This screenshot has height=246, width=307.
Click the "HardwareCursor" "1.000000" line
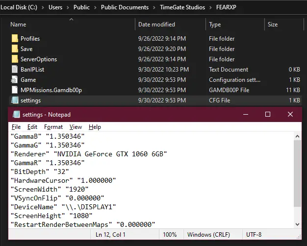pos(63,180)
